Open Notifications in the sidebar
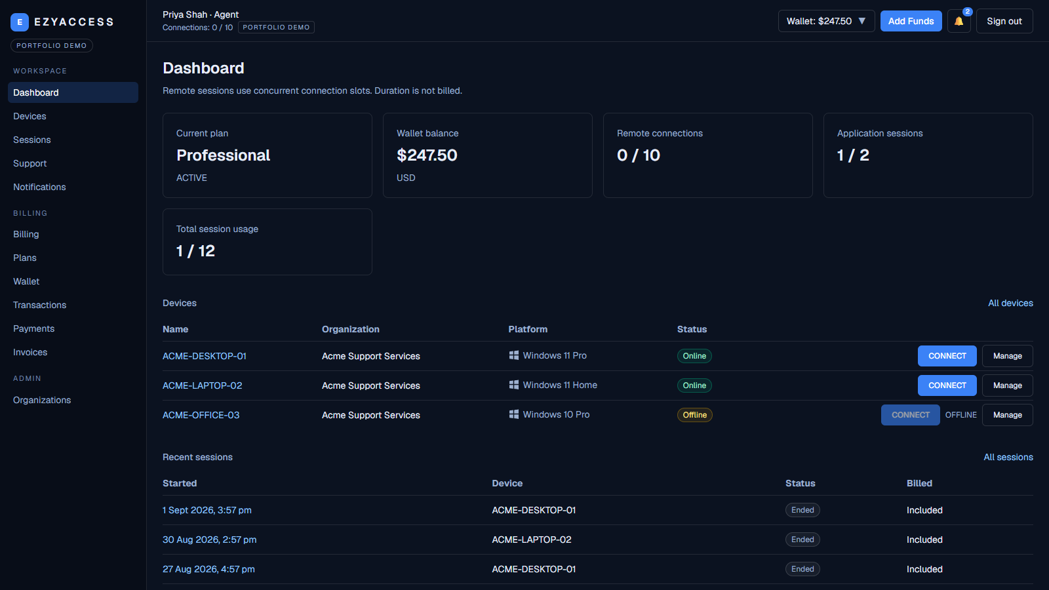 point(73,187)
